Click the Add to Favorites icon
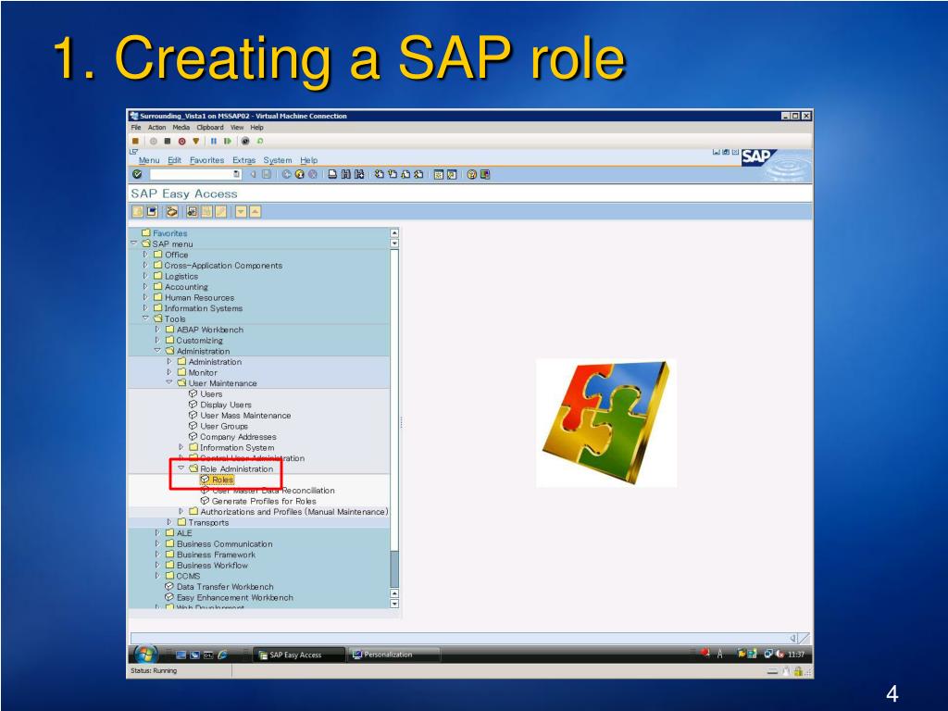This screenshot has width=948, height=711. point(193,212)
